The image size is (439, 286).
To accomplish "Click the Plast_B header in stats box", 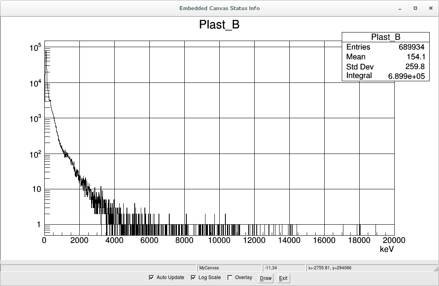I will point(386,37).
